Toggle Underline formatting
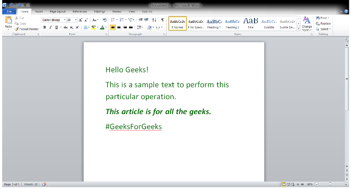Image resolution: width=351 pixels, height=189 pixels. (57, 27)
